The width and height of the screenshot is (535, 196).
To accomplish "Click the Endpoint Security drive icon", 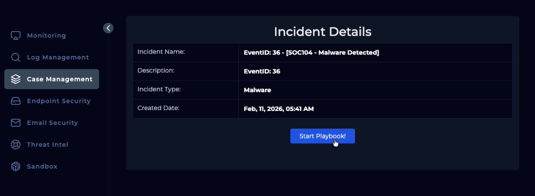I will [16, 101].
